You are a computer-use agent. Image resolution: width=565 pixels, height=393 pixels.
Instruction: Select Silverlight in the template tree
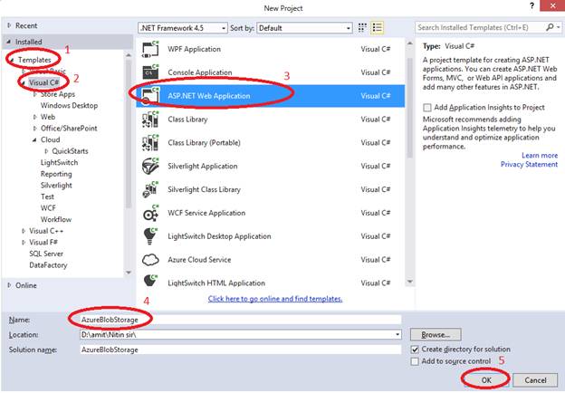(x=56, y=185)
